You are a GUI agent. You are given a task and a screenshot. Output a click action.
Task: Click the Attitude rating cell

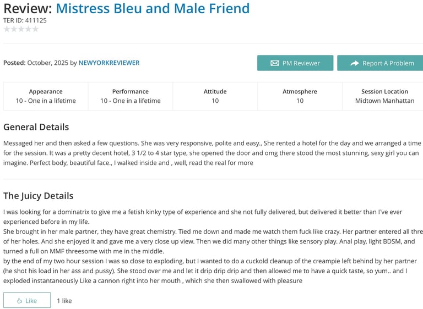pos(215,96)
